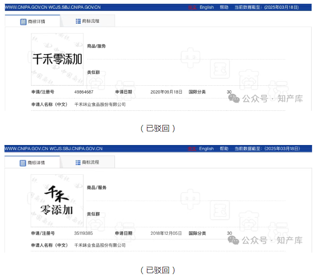Click WeChat logo beside application date 2020年09月18日

[x=234, y=98]
